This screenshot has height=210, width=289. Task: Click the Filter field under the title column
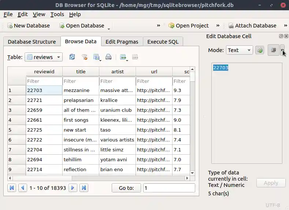pos(81,81)
